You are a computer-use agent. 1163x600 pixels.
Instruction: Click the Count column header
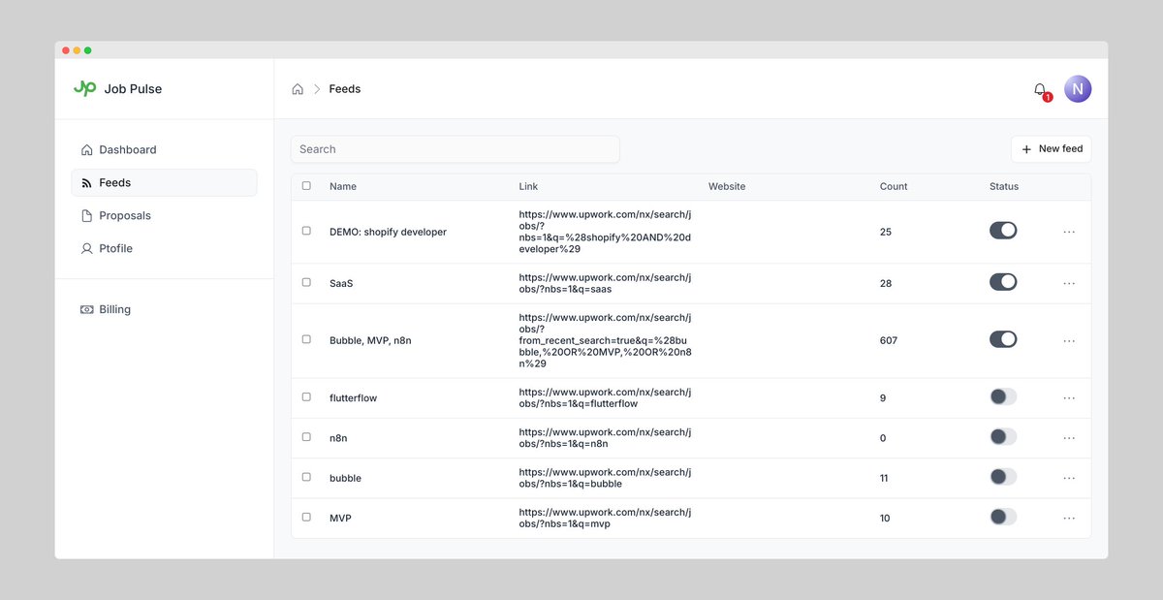[894, 187]
